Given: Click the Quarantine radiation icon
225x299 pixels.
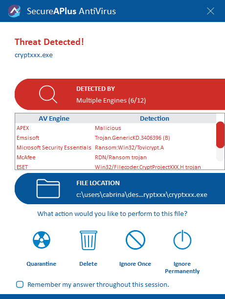Looking at the screenshot, I should pyautogui.click(x=42, y=240).
